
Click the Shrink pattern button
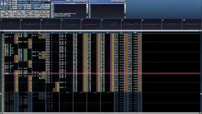point(46,9)
